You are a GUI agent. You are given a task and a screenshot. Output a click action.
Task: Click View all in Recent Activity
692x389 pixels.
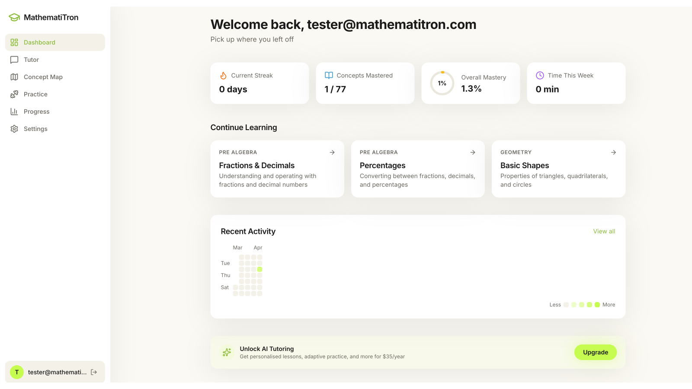pos(604,231)
